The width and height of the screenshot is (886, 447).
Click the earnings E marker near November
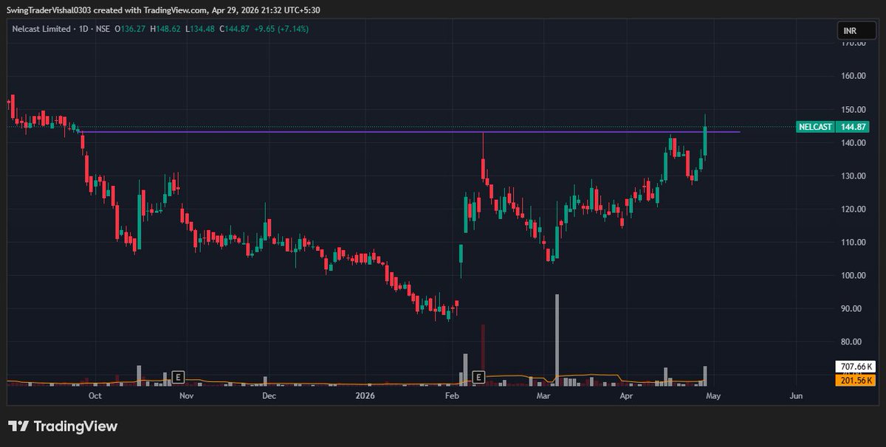click(x=177, y=377)
